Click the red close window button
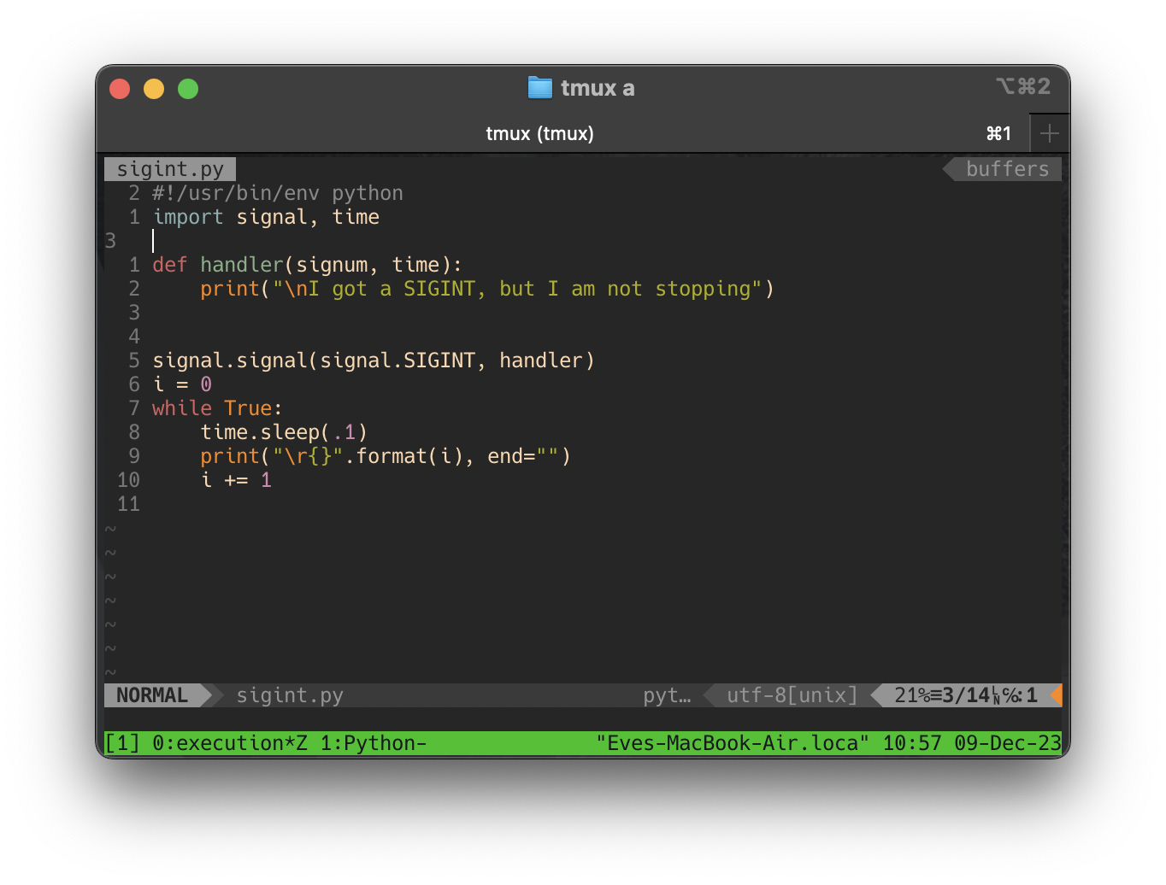This screenshot has width=1166, height=885. coord(120,89)
